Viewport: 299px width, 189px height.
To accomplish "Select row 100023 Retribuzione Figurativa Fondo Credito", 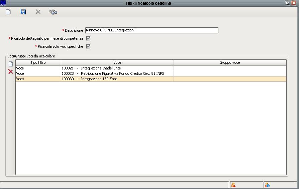I will (151, 73).
